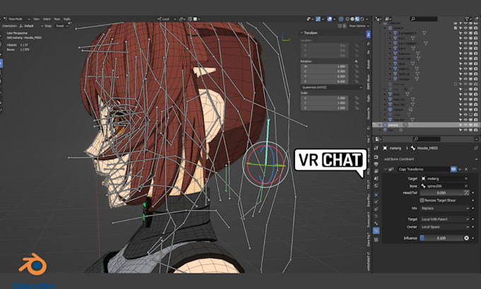
Task: Clear the metarig Target field with X
Action: tap(466, 178)
